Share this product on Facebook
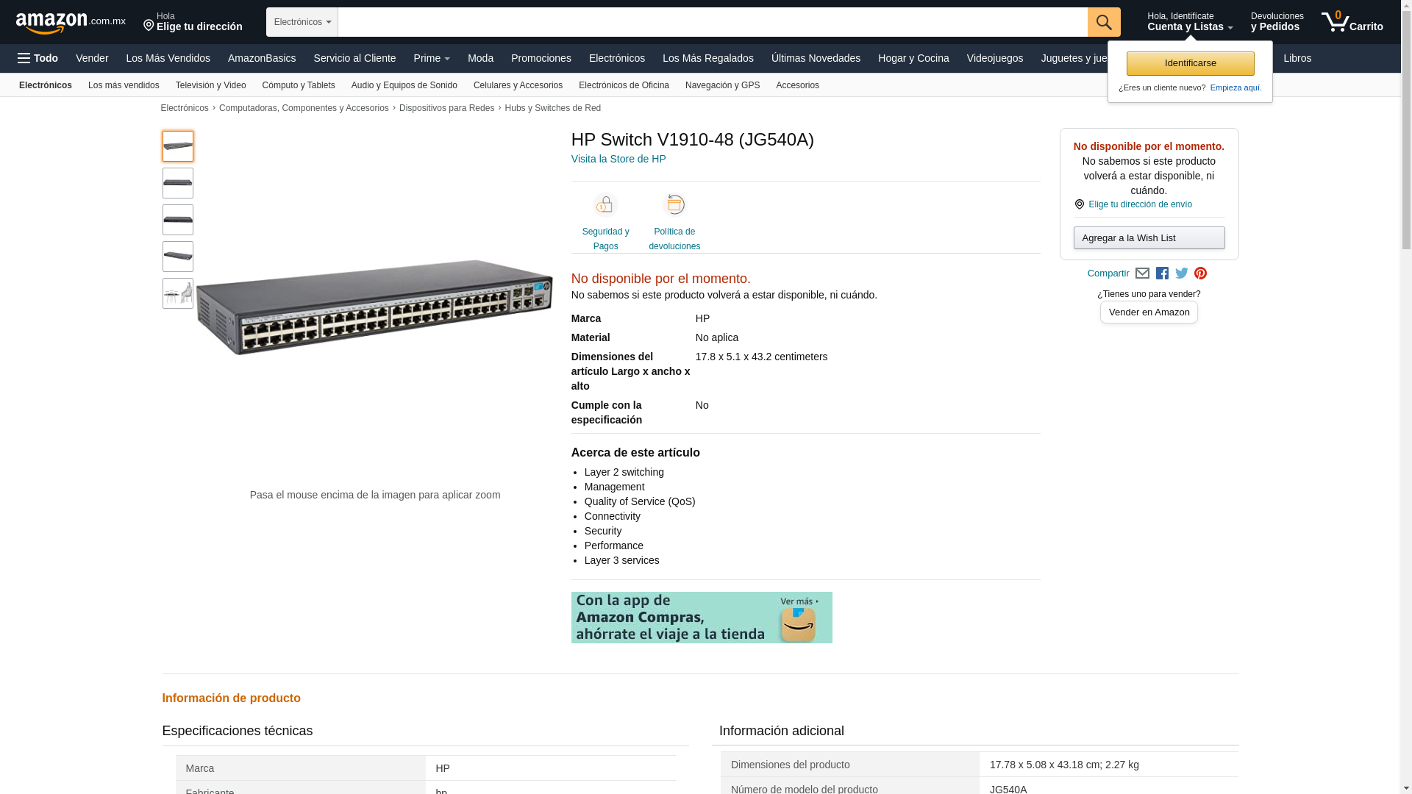 [1162, 273]
